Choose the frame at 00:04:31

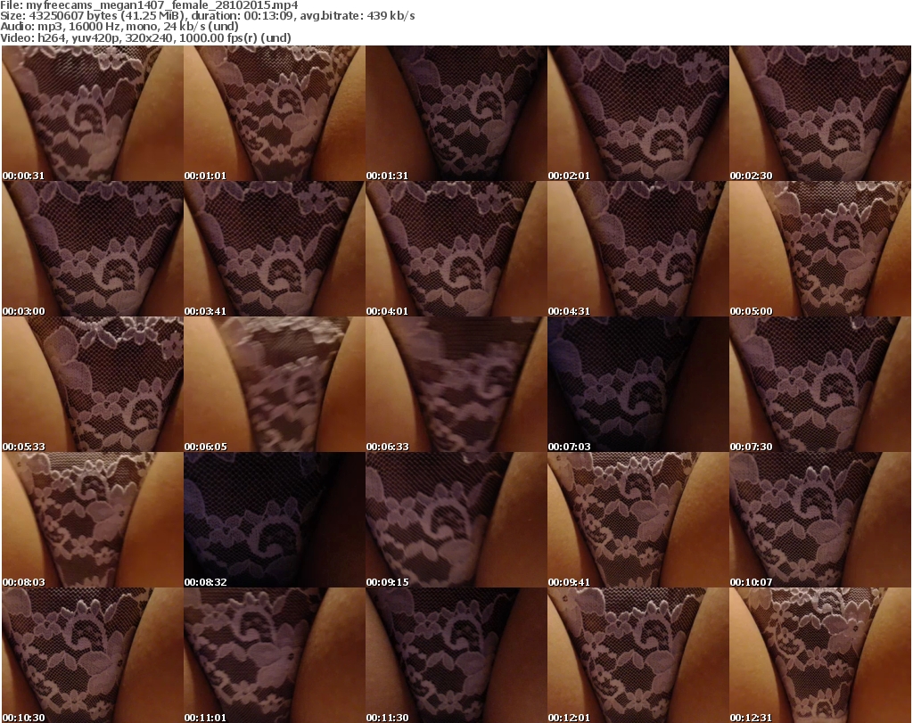(x=638, y=249)
